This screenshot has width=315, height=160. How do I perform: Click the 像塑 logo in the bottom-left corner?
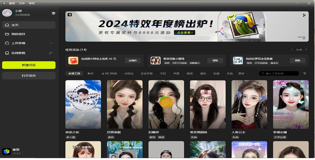[6, 151]
